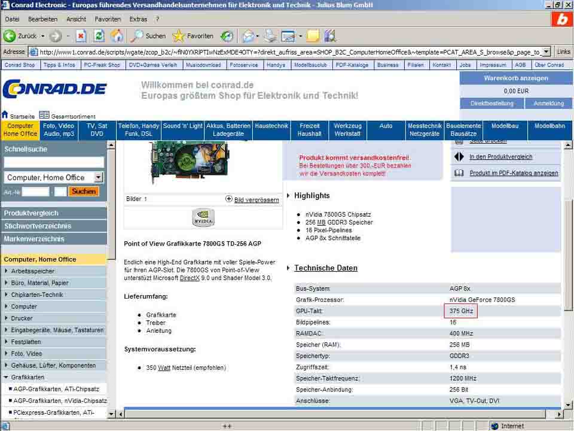
Task: Click the plus magnifier icon by Bild vergrössern
Action: pos(228,199)
